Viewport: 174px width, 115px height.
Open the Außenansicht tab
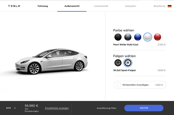pyautogui.click(x=72, y=6)
